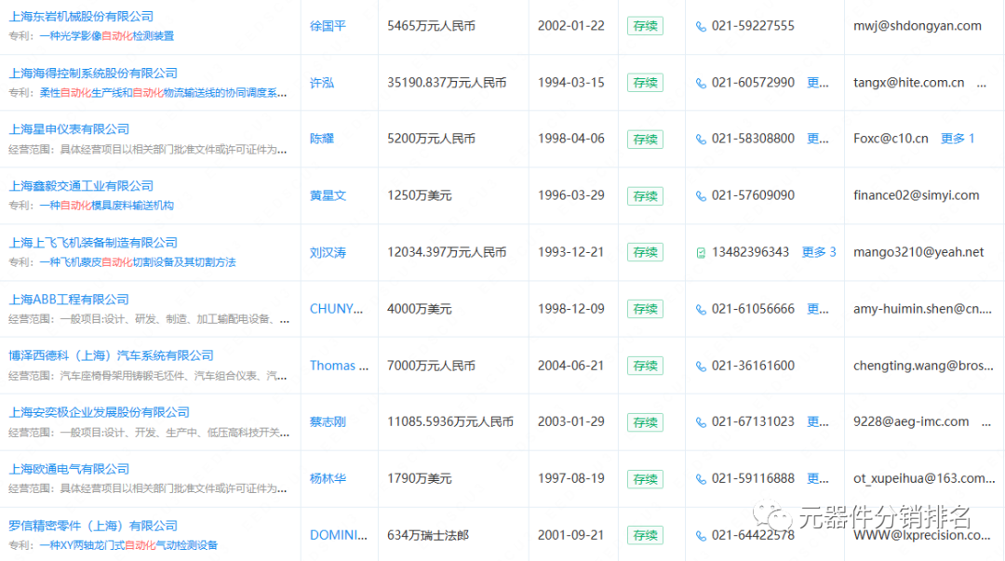Open legal representative DOMINI...

(339, 535)
